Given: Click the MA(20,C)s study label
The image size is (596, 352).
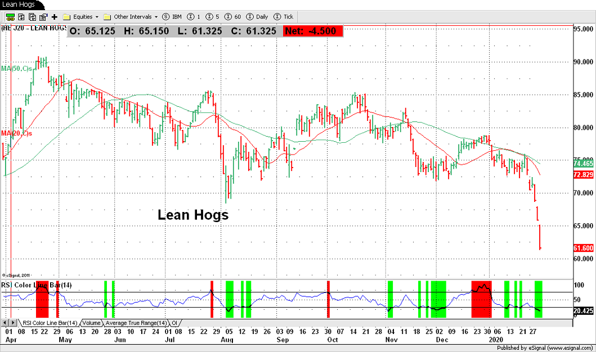Looking at the screenshot, I should point(16,133).
